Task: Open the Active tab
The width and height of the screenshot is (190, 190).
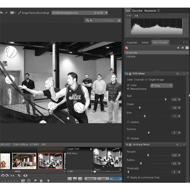Action: click(145, 43)
